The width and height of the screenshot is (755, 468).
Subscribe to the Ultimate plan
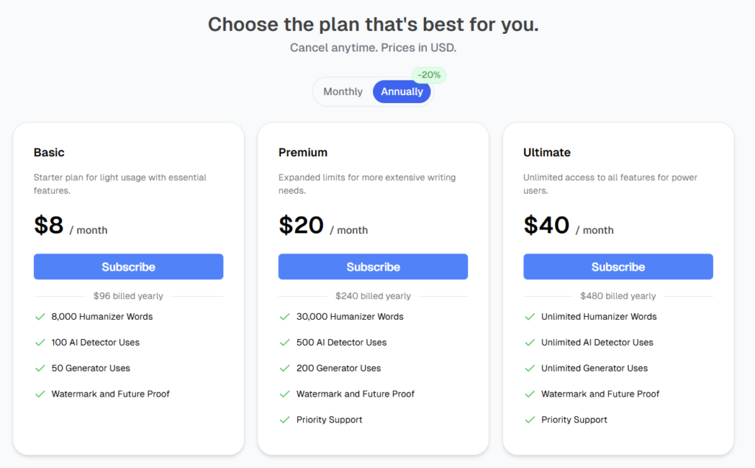[x=618, y=267]
